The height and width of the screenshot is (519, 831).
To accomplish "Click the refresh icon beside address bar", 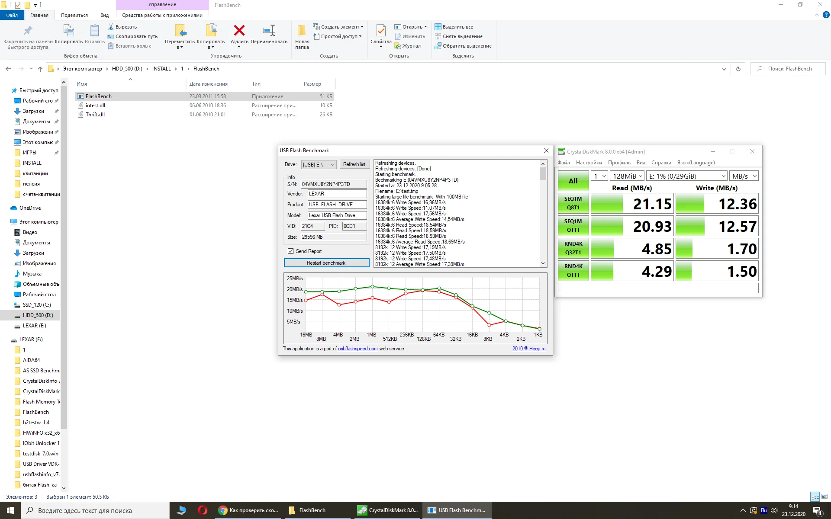I will point(738,69).
